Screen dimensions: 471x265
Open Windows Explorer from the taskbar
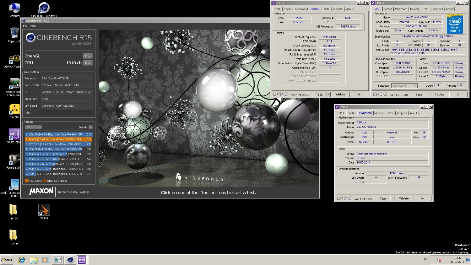pyautogui.click(x=34, y=260)
